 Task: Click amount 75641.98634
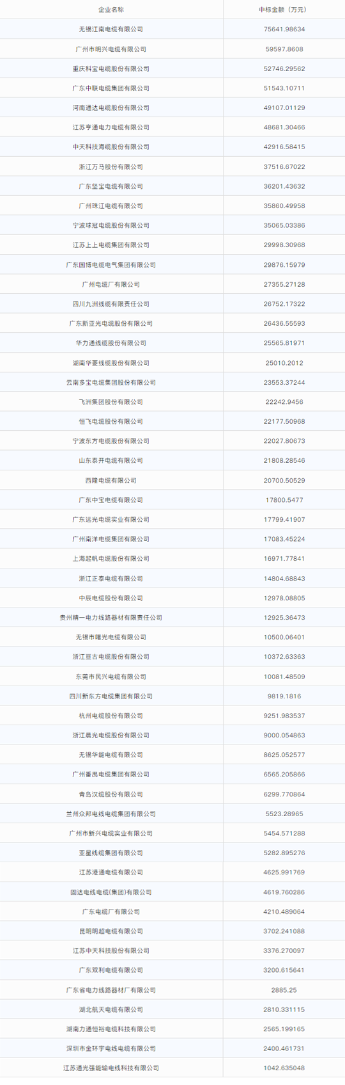pyautogui.click(x=284, y=29)
